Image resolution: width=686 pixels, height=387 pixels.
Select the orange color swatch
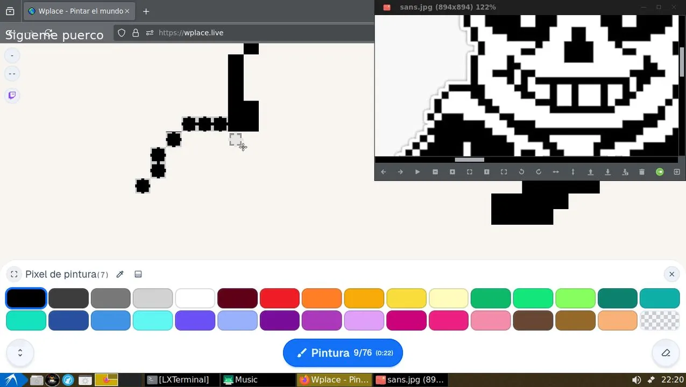[322, 298]
